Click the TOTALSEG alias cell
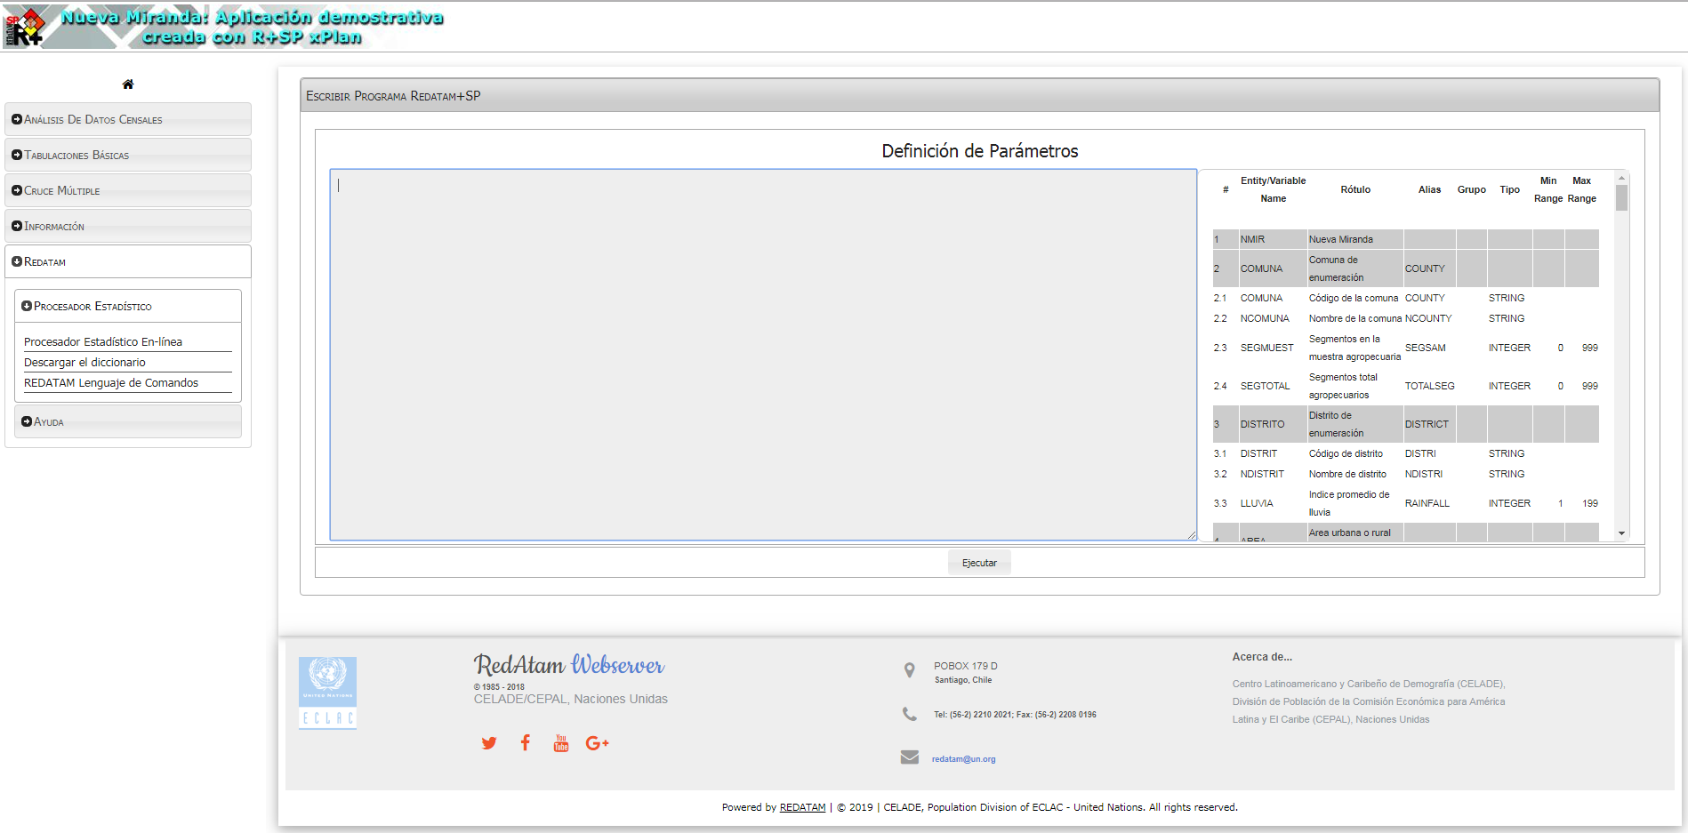 point(1429,386)
